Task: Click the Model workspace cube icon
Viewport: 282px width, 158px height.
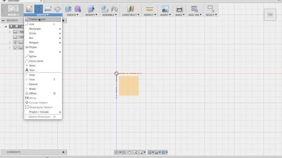Action: point(13,8)
